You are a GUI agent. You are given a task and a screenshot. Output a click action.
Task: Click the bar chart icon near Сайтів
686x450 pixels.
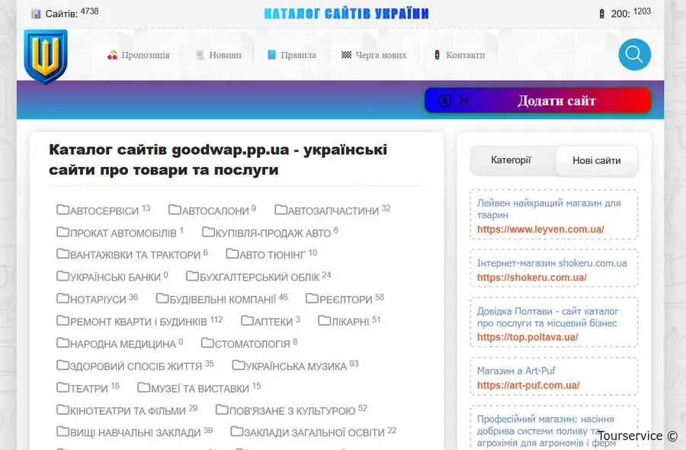36,14
